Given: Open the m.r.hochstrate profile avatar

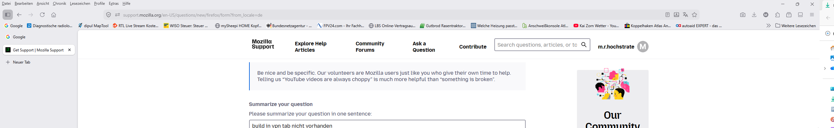Looking at the screenshot, I should point(643,47).
